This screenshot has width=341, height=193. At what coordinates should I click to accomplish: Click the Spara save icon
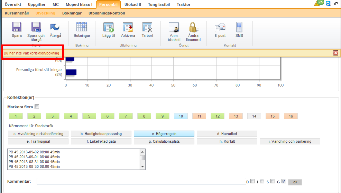(17, 27)
